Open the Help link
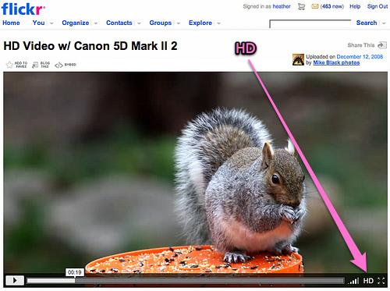390x291 pixels. point(355,6)
